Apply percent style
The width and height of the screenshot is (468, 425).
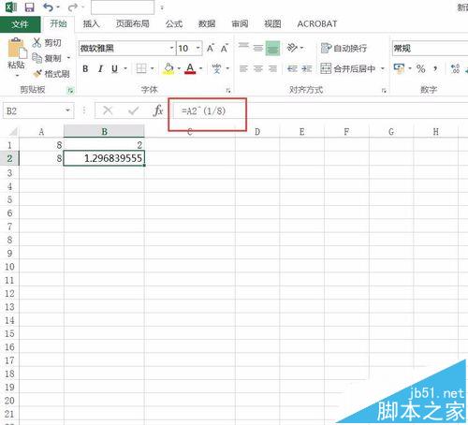[x=421, y=68]
